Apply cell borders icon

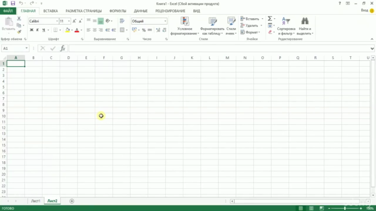click(x=55, y=30)
